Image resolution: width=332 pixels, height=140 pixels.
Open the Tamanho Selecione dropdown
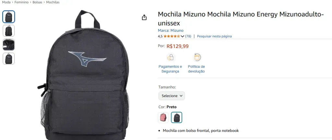[x=172, y=96]
